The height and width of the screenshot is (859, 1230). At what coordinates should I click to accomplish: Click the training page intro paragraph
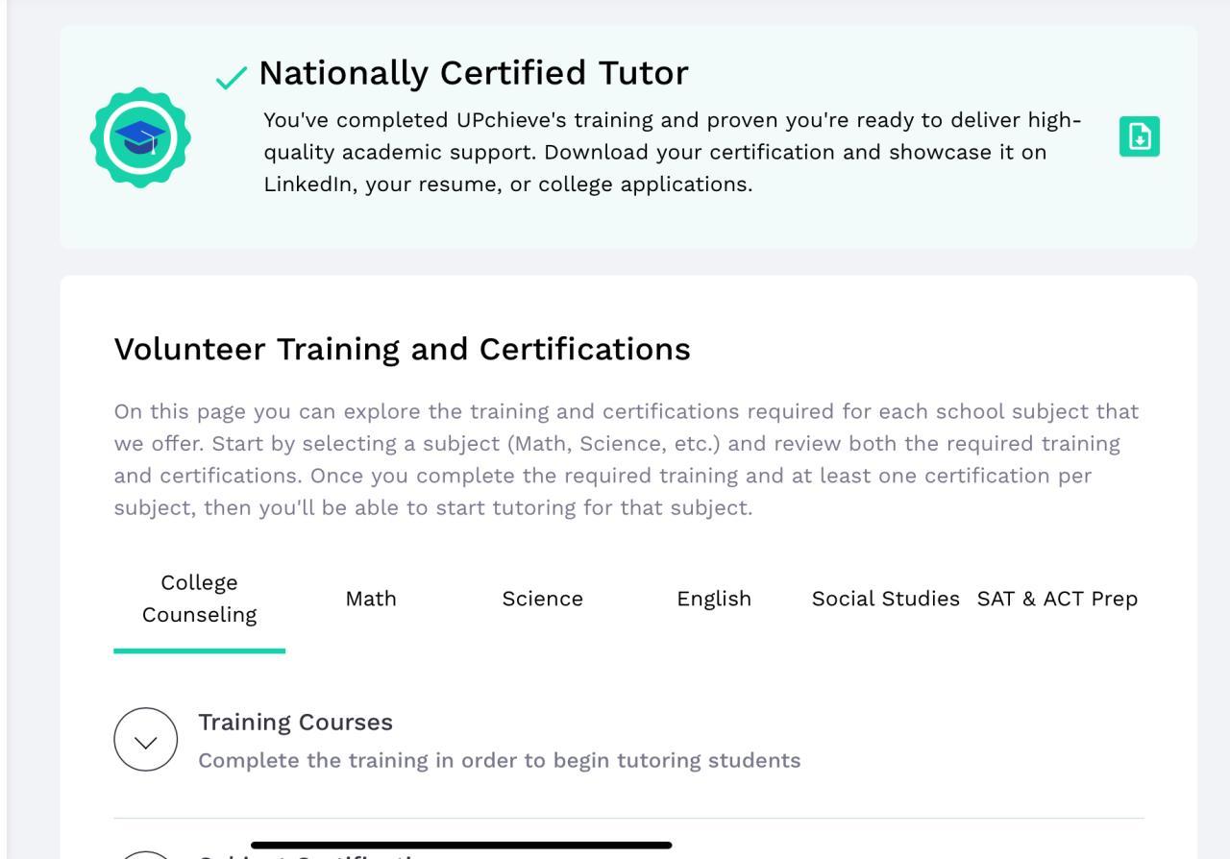pyautogui.click(x=625, y=459)
